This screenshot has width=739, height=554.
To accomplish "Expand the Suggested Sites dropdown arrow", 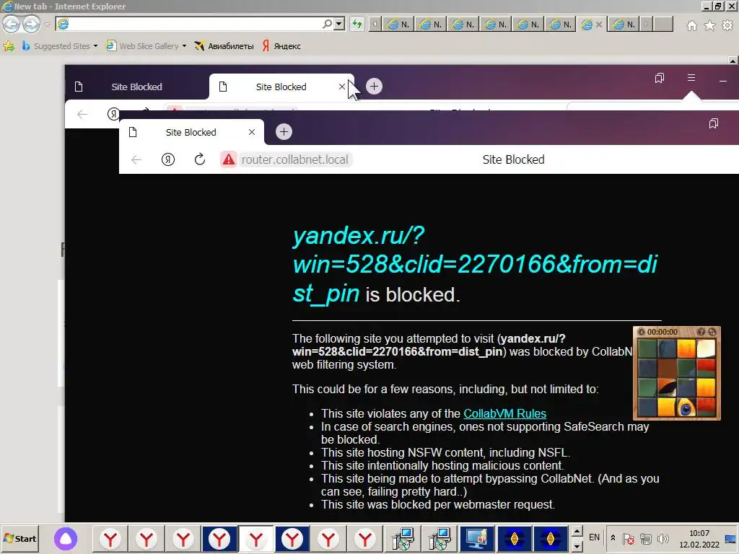I will 96,46.
